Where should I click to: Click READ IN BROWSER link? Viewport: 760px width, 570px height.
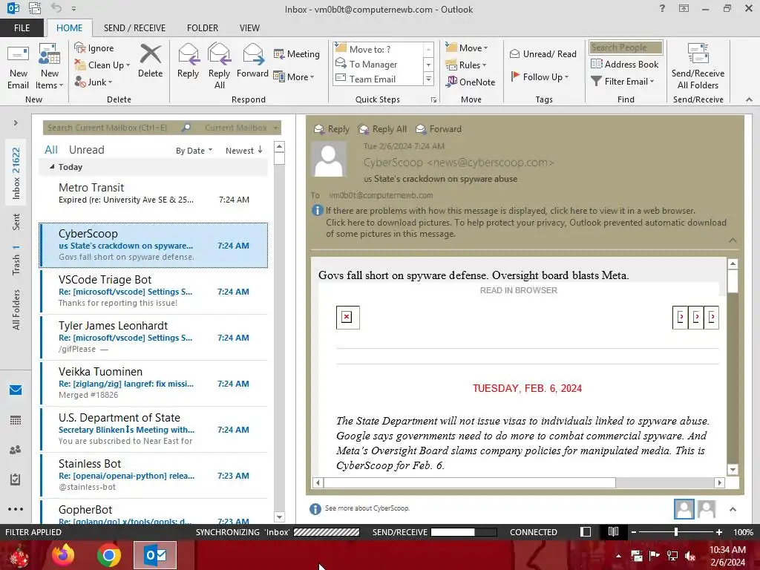[518, 290]
